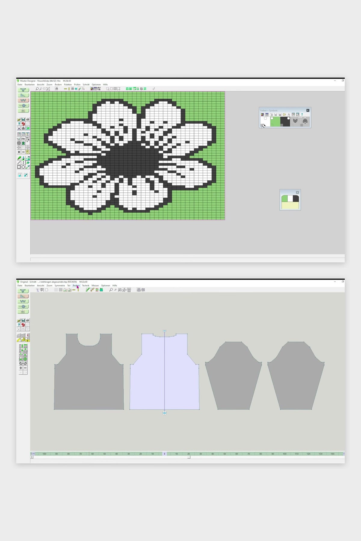Click plus icon in Muster Designer toolbar
This screenshot has height=541, width=361.
pos(19,152)
